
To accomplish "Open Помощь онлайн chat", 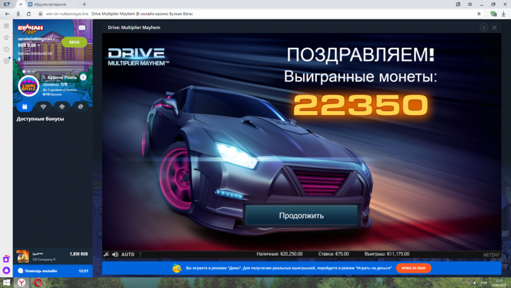I will [x=41, y=271].
